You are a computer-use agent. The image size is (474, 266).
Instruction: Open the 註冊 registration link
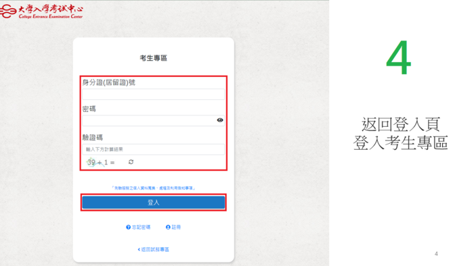(173, 227)
